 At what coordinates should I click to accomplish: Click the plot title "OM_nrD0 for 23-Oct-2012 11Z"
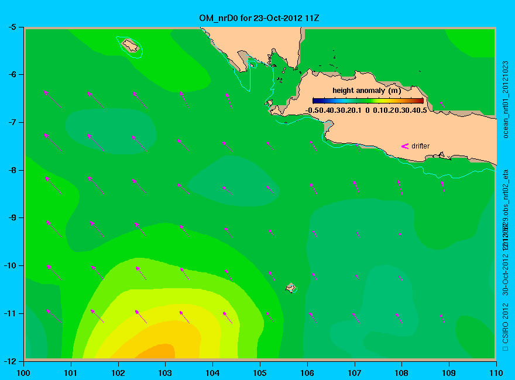click(x=259, y=18)
